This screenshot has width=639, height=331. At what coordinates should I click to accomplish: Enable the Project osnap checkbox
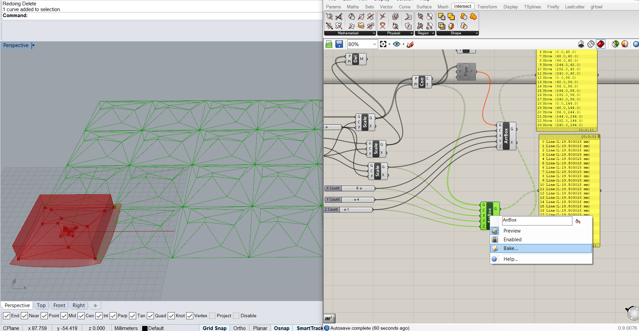pyautogui.click(x=212, y=316)
